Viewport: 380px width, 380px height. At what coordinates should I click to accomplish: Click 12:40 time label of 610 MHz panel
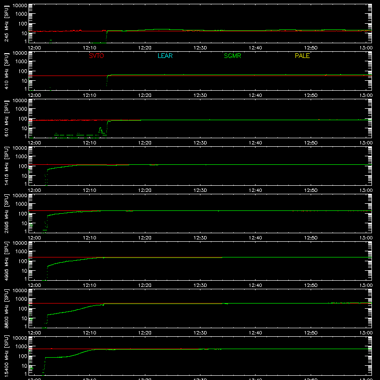pos(256,143)
